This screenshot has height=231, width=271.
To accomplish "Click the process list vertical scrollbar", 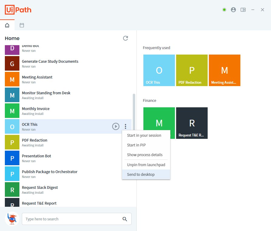I will 134,112.
